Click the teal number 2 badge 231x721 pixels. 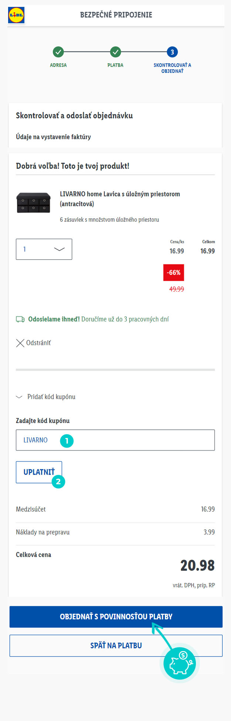[x=58, y=482]
